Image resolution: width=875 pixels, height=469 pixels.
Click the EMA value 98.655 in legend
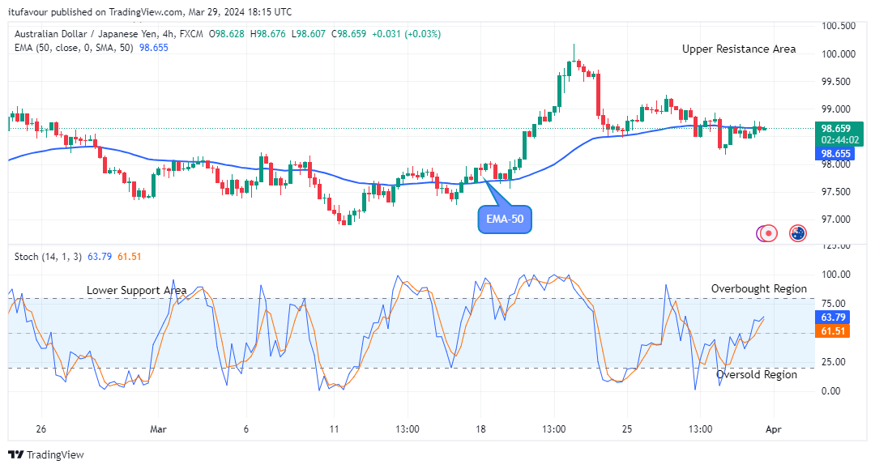153,48
